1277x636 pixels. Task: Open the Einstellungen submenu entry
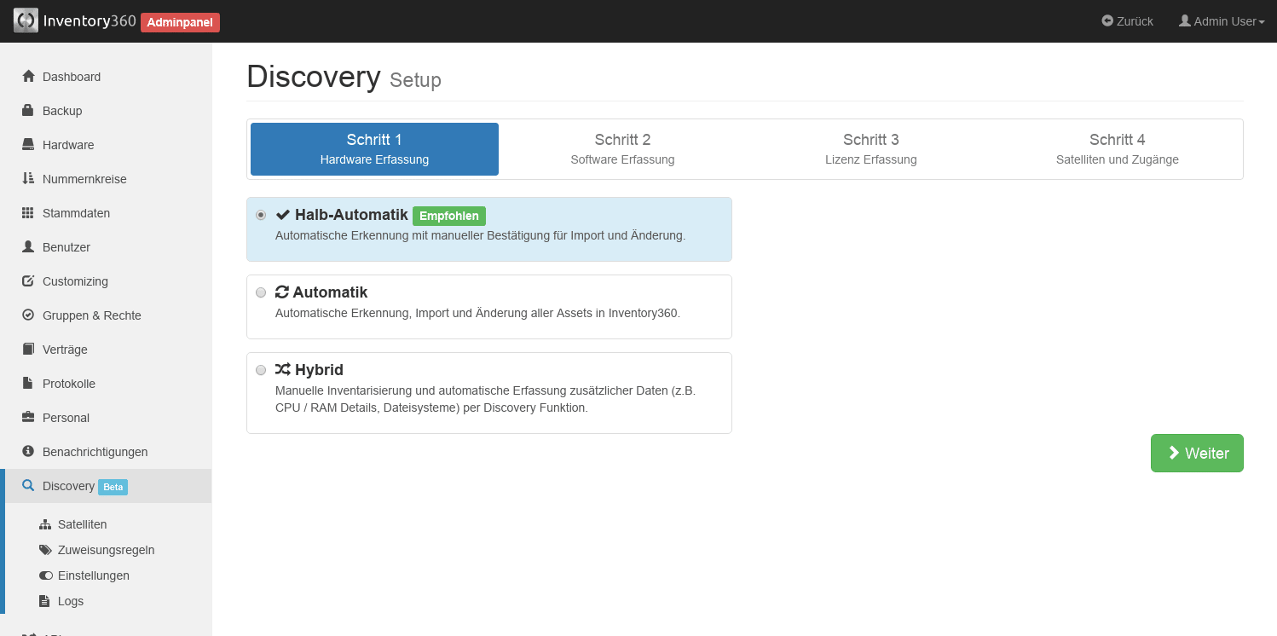(93, 575)
